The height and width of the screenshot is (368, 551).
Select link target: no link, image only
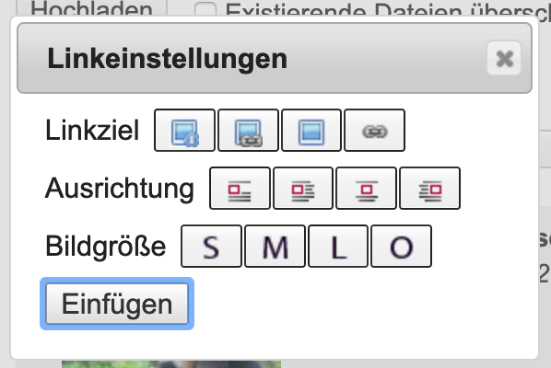(311, 130)
